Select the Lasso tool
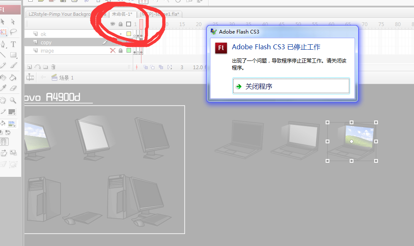This screenshot has width=414, height=246. 13,32
